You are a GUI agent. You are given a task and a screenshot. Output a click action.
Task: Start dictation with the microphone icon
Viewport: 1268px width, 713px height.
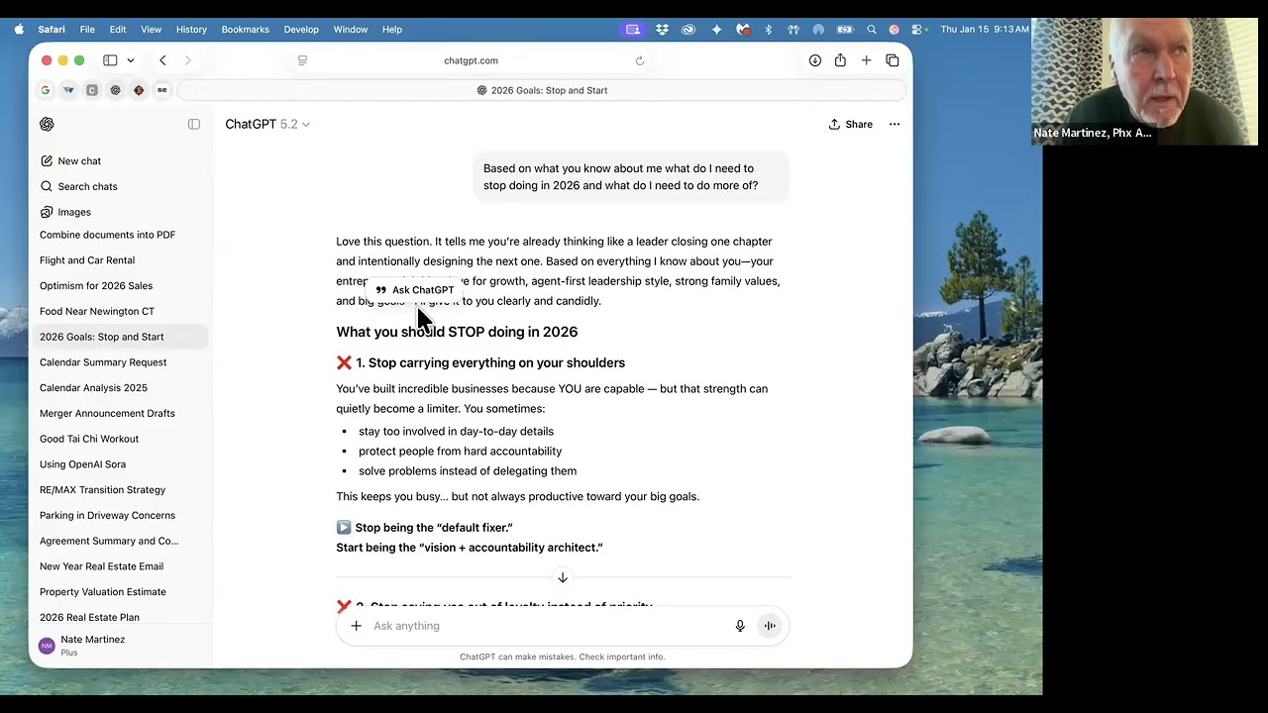[740, 626]
